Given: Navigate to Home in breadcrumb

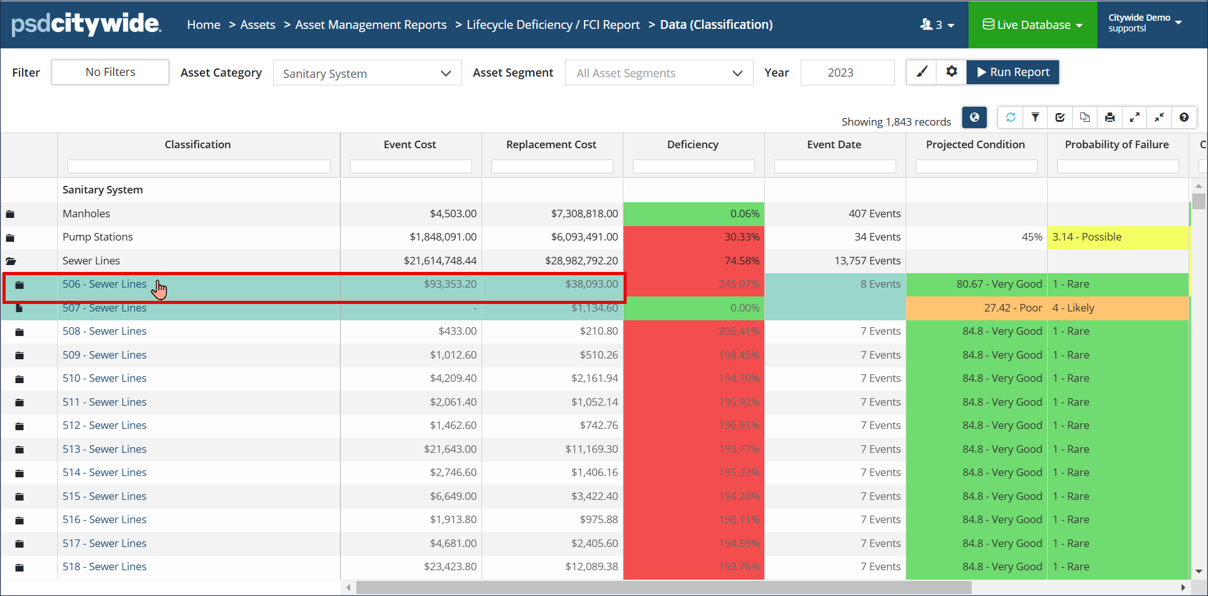Looking at the screenshot, I should (204, 25).
